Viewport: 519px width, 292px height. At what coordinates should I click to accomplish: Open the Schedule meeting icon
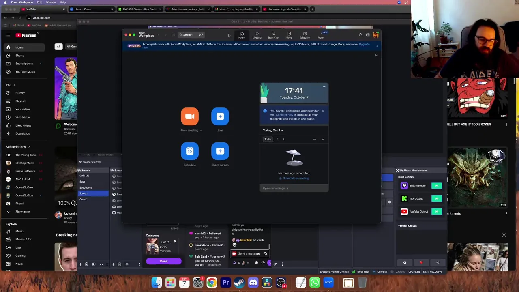190,151
